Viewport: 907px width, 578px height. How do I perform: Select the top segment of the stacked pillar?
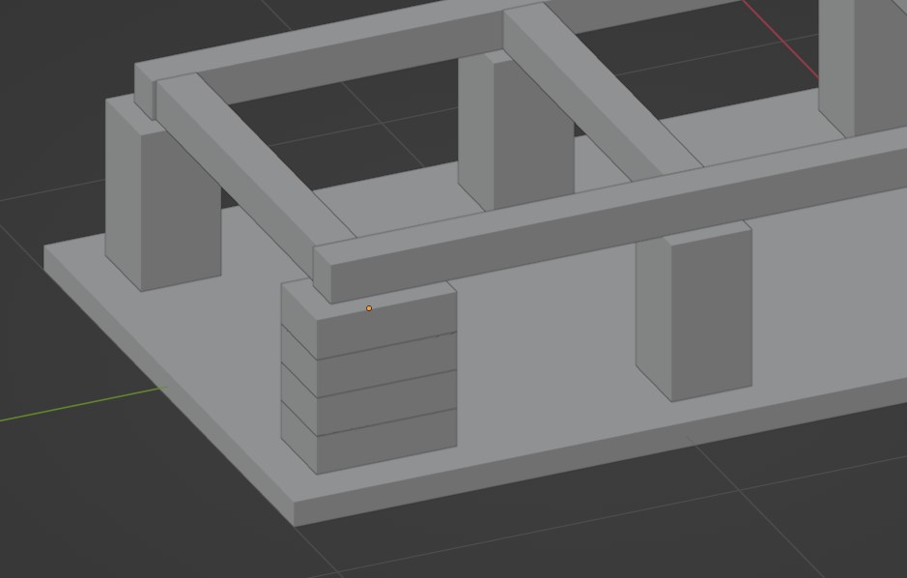[x=386, y=320]
